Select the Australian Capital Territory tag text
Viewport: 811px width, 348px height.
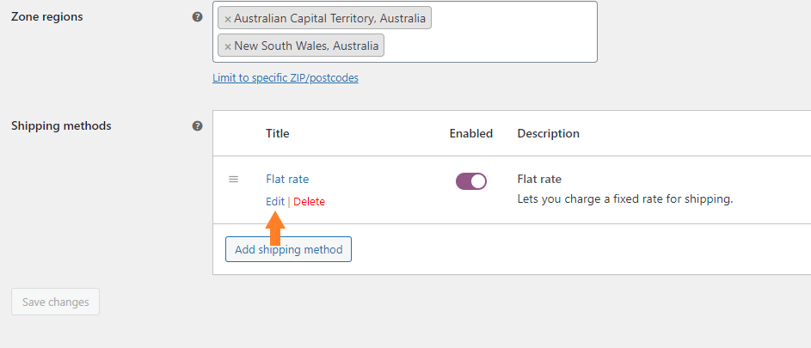coord(329,18)
